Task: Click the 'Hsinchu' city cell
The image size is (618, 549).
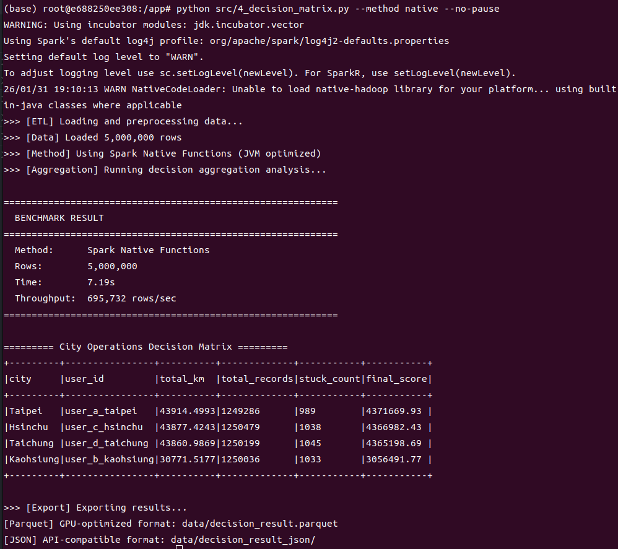Action: coord(28,427)
